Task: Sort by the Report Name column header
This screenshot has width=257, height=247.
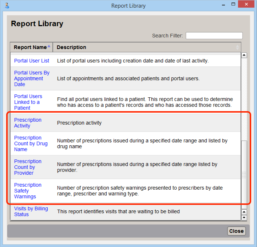Action: click(31, 47)
